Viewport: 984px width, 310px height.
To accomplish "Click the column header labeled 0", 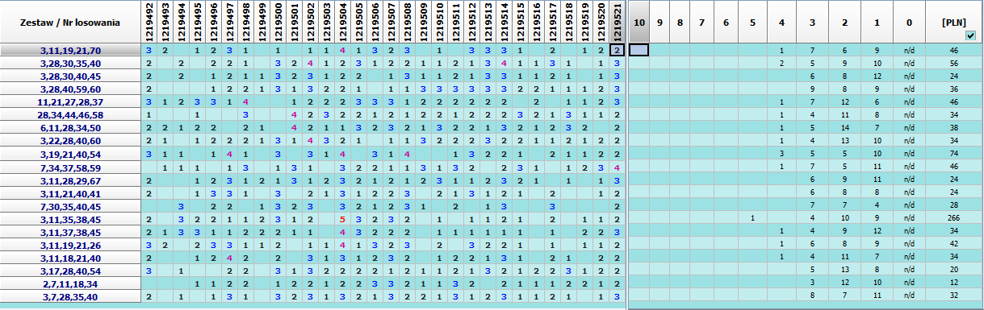I will (x=909, y=23).
